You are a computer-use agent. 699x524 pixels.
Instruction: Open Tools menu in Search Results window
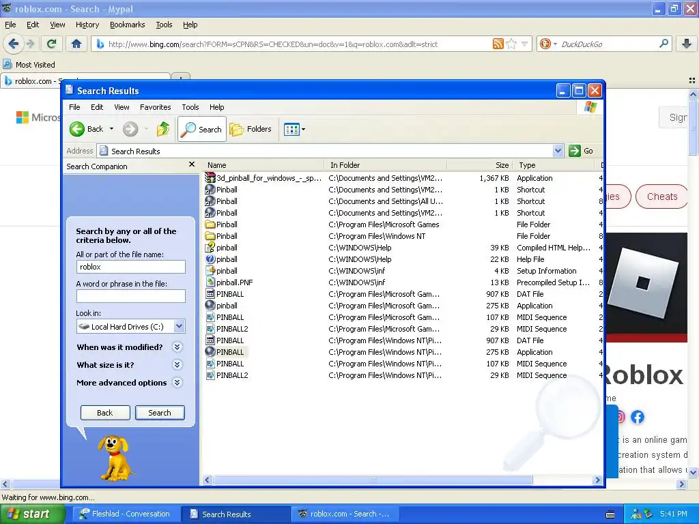(190, 107)
